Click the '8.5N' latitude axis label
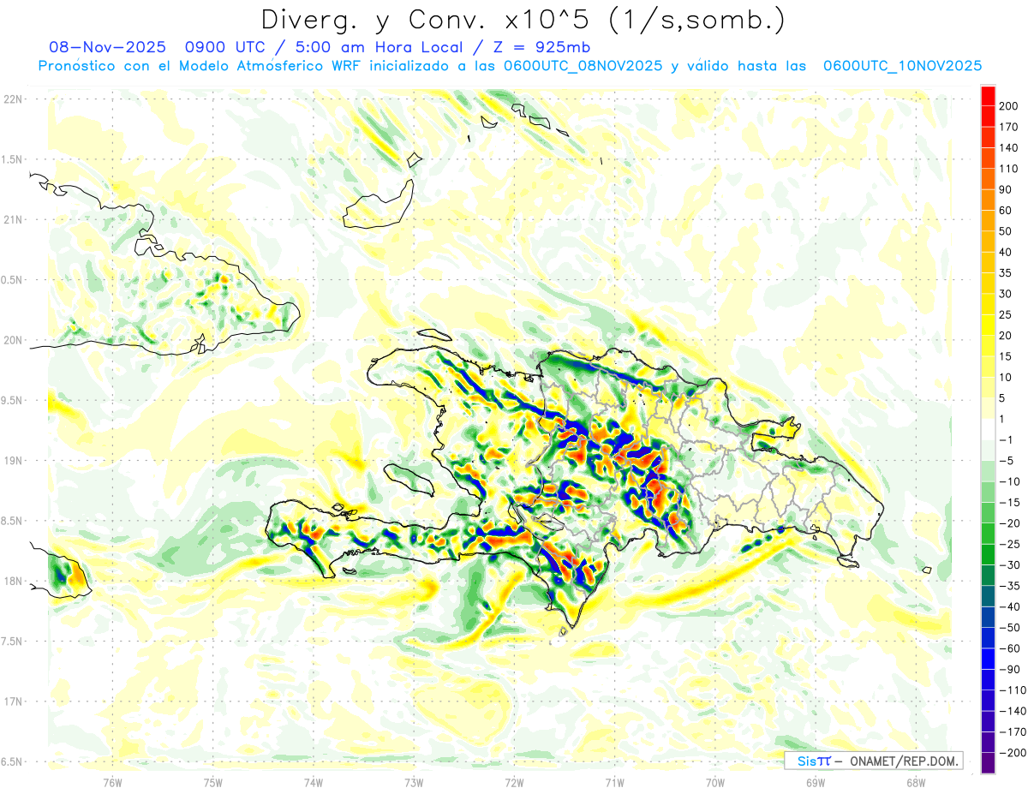 [12, 521]
